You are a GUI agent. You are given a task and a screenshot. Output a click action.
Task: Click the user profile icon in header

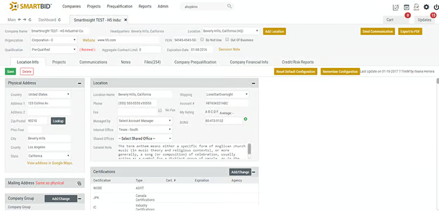click(x=416, y=7)
